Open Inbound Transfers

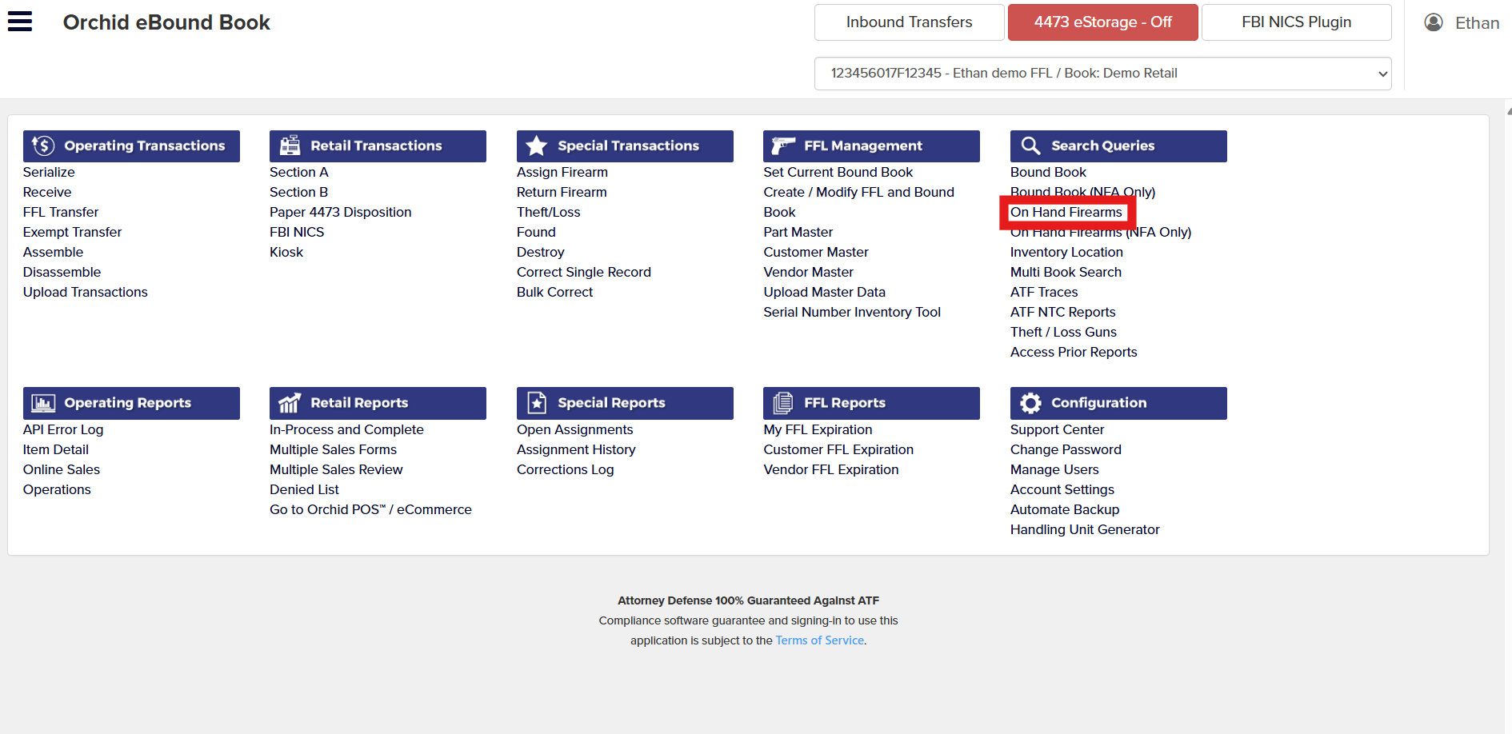coord(909,22)
